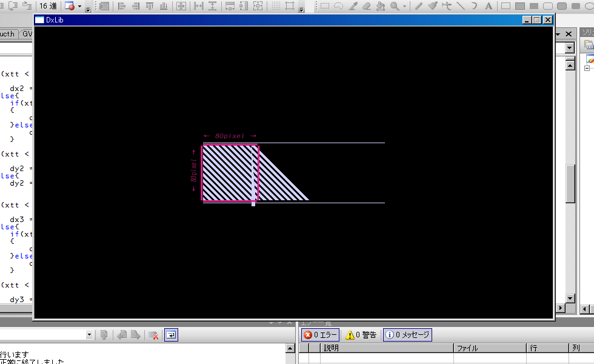Sort error list by 行 column
The image size is (594, 364).
pos(547,348)
